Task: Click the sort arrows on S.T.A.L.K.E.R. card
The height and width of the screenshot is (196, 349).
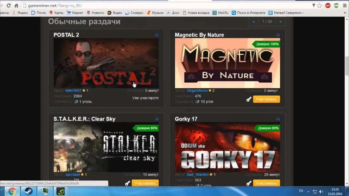Action: click(157, 119)
